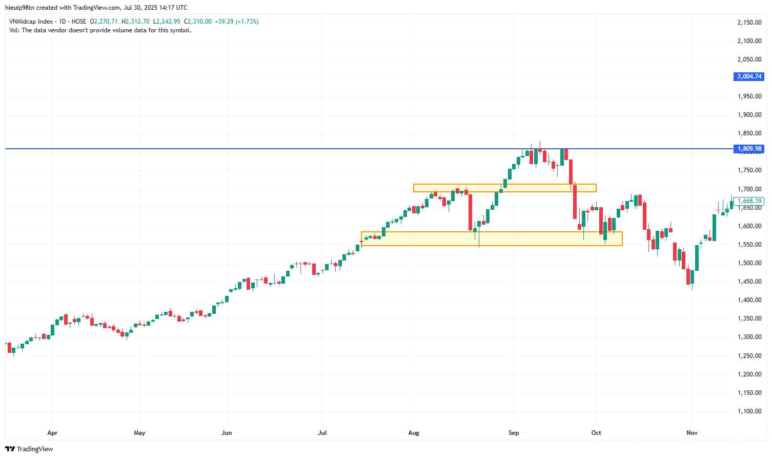Click the blue 2,004.74 price label

click(749, 76)
